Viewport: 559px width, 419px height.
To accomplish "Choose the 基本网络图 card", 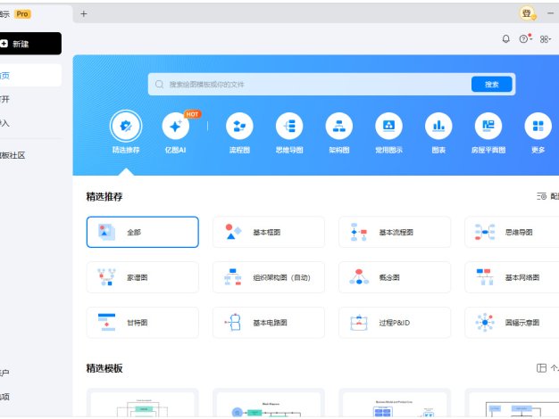I will (x=513, y=277).
